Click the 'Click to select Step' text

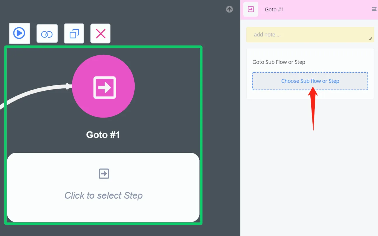point(103,195)
